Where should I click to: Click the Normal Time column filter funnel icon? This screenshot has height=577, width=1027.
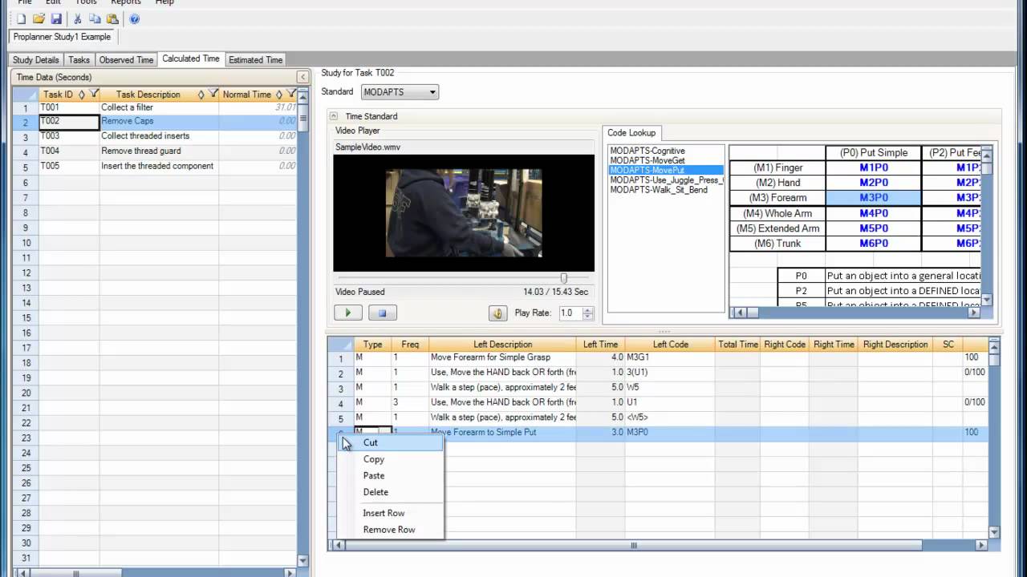tap(291, 94)
